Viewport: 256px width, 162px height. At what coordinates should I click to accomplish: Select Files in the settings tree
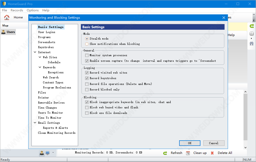pos(42,92)
